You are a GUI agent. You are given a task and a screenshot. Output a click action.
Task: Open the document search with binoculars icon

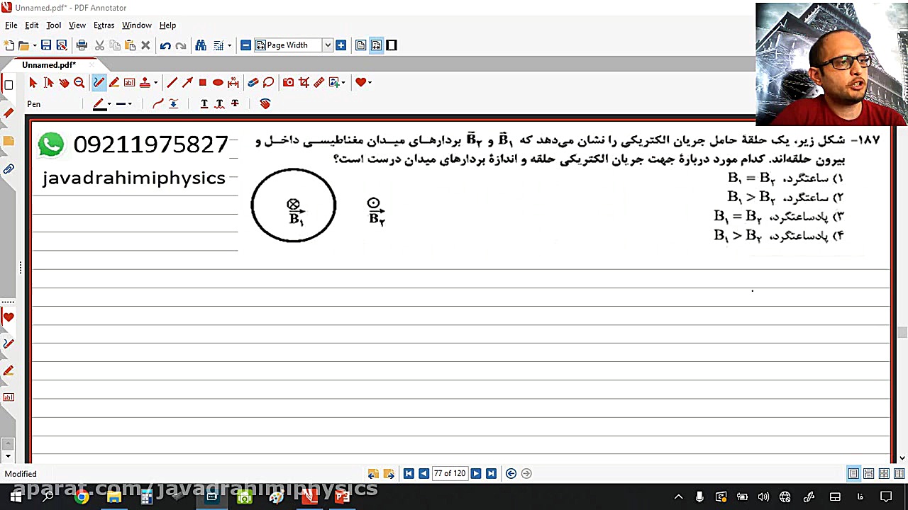point(201,45)
